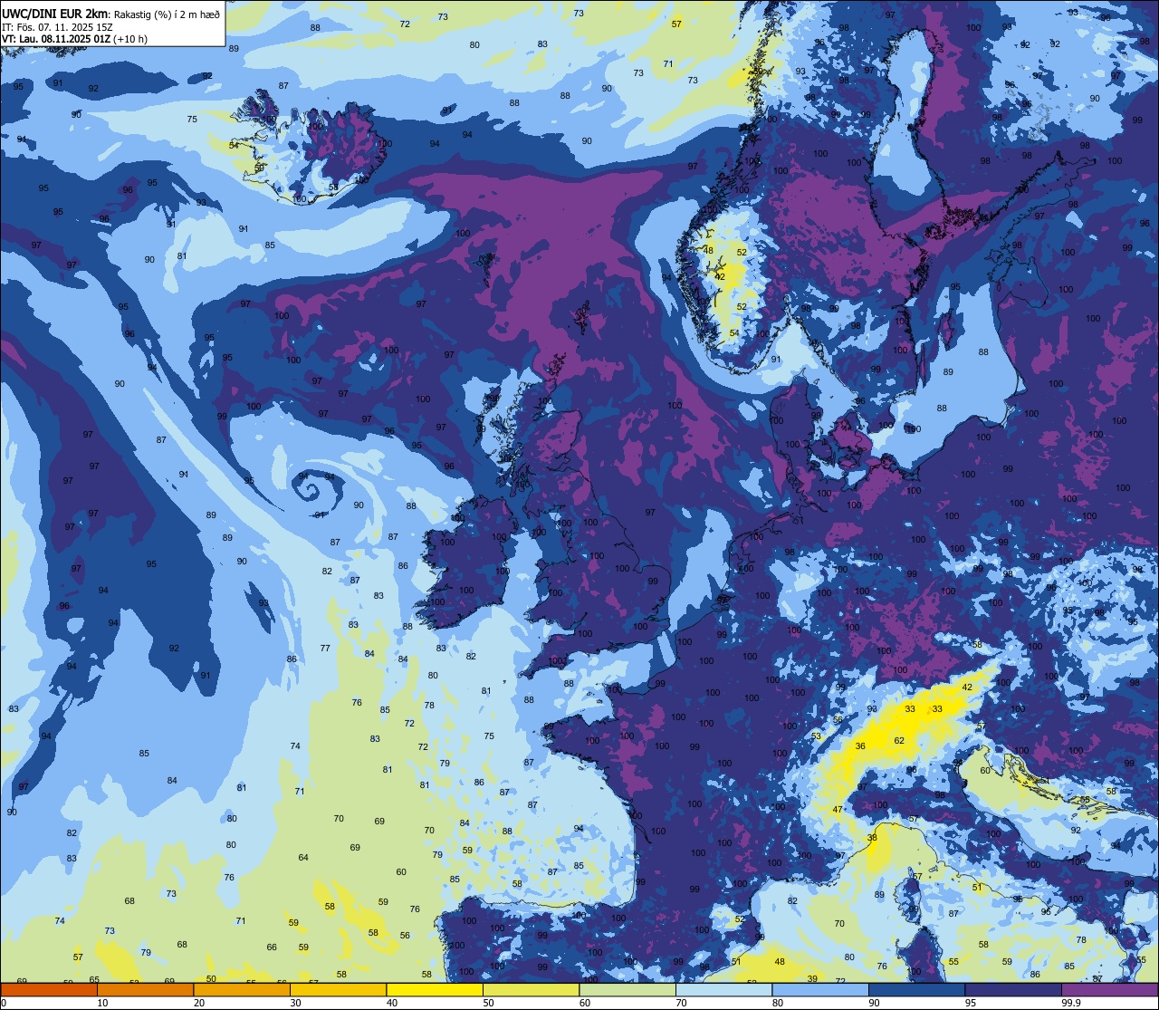The width and height of the screenshot is (1159, 1010).
Task: Click the 20–30 humidity legend swatch
Action: pyautogui.click(x=242, y=989)
